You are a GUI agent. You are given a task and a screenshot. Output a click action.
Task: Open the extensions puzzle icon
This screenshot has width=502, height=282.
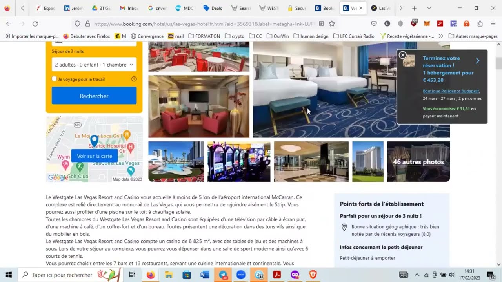point(480,23)
